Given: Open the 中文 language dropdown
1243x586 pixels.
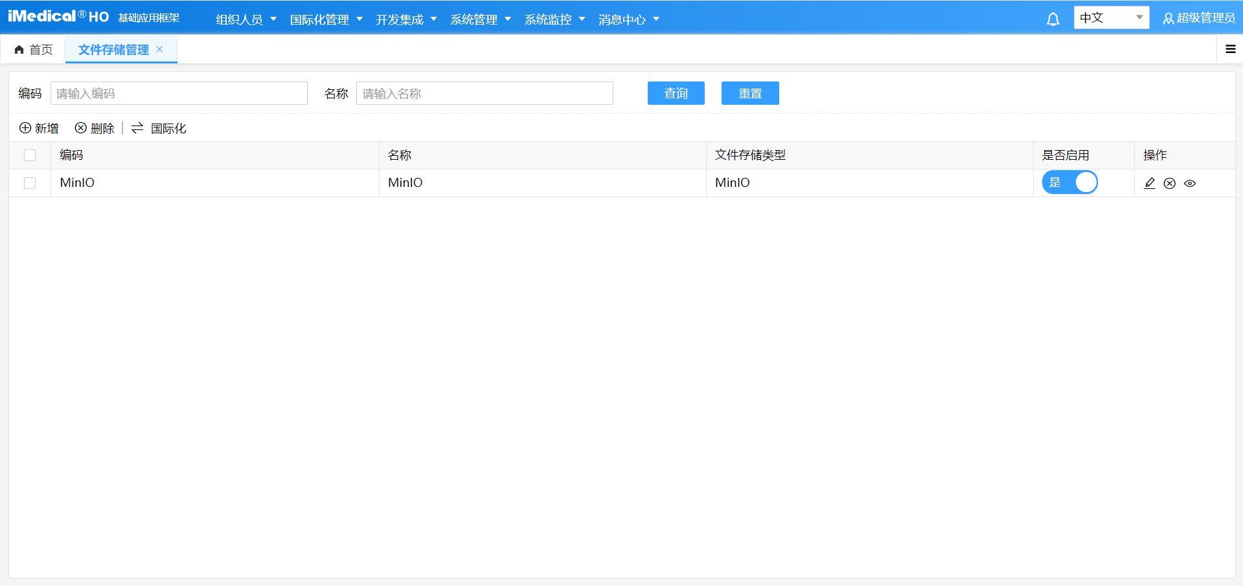Looking at the screenshot, I should click(1111, 17).
